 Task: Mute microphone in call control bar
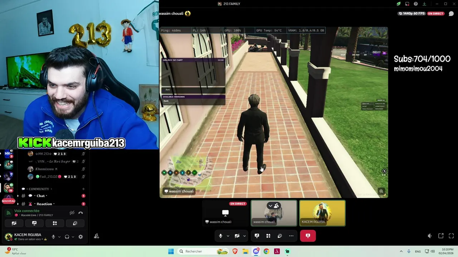(x=220, y=236)
